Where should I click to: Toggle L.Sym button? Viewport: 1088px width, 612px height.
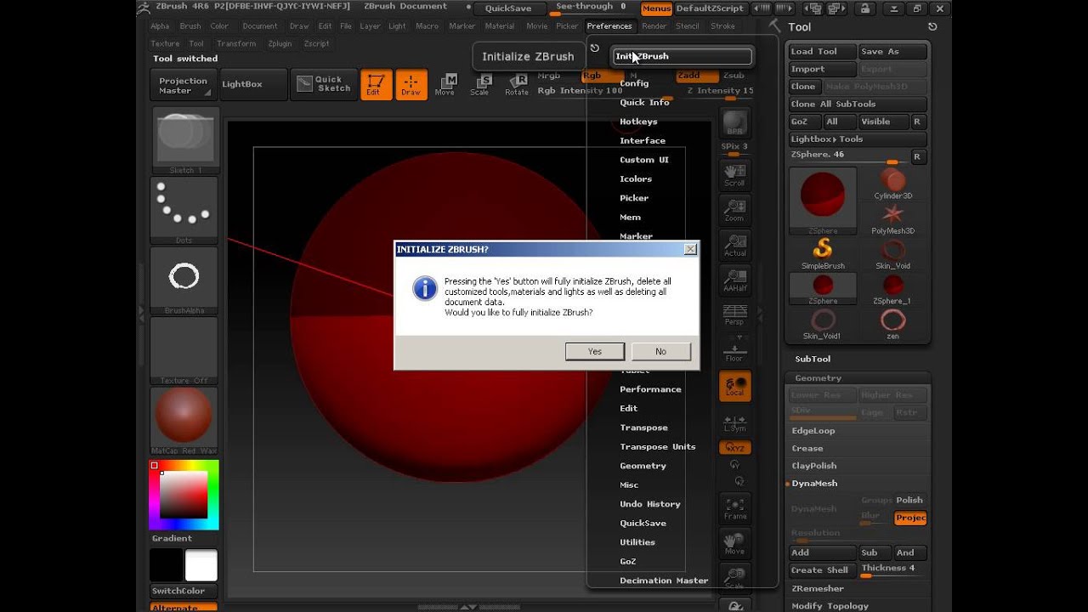[x=734, y=422]
